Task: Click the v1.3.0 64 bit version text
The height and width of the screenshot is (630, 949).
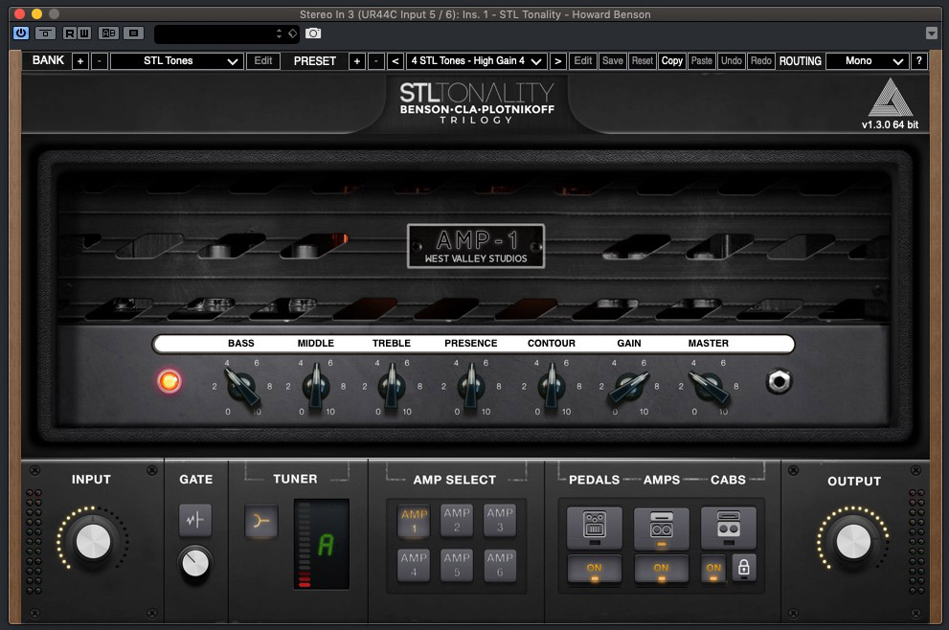Action: [890, 124]
